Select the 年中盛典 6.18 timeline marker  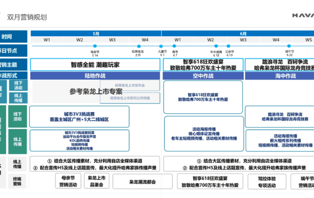[x=216, y=46]
